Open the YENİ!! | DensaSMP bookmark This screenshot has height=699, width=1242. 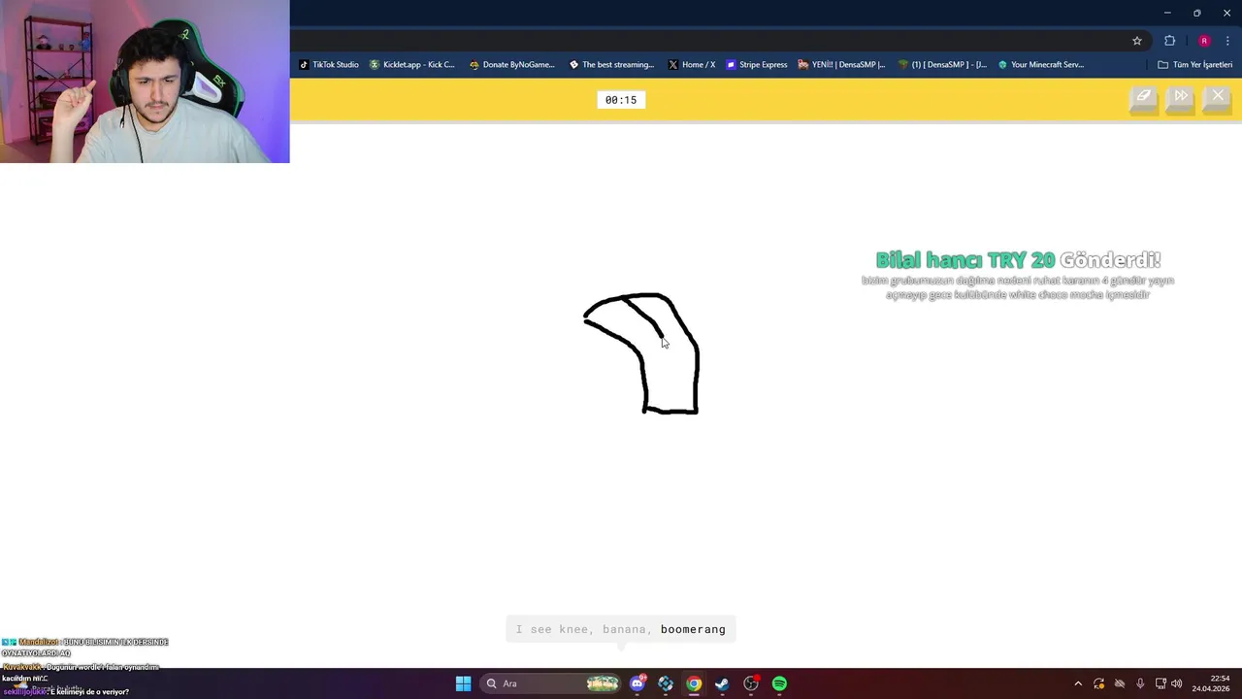tap(842, 65)
